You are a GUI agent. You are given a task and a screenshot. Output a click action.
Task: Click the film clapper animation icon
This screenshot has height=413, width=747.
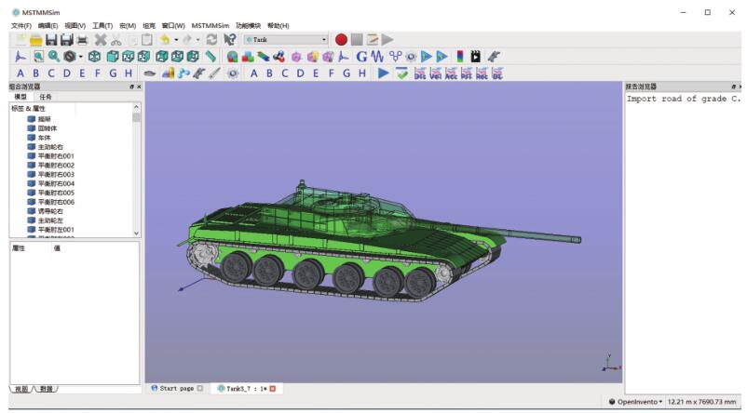[x=476, y=57]
